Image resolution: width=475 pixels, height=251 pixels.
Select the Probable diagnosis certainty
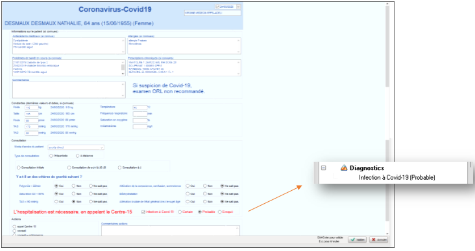point(200,212)
